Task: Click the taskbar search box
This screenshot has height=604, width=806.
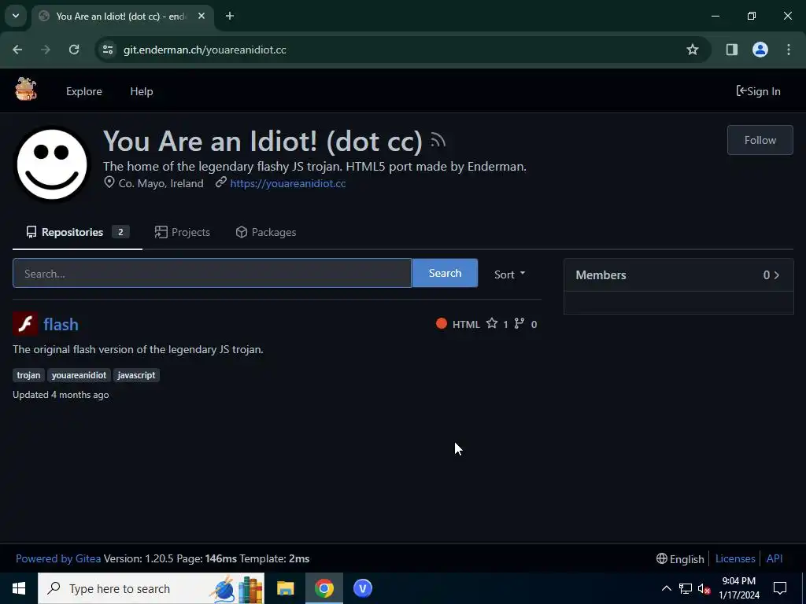Action: (x=151, y=588)
